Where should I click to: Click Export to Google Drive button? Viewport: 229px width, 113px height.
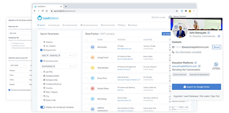(196, 87)
